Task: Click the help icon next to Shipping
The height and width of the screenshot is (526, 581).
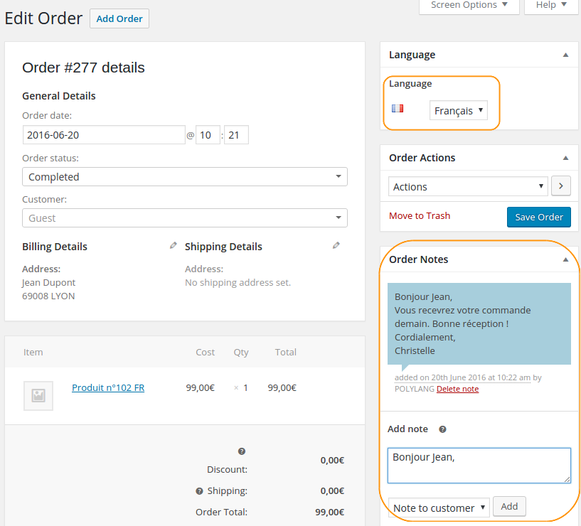Action: 199,491
